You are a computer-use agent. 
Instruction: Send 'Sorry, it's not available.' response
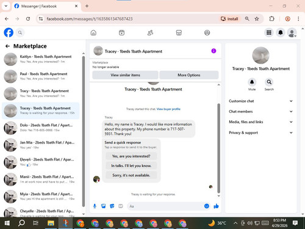click(x=131, y=175)
